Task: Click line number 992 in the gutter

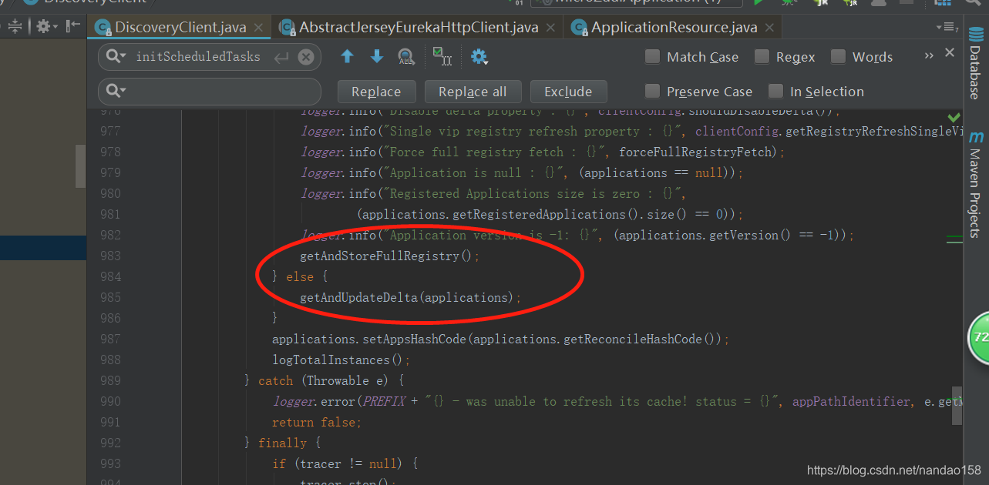Action: click(x=110, y=443)
